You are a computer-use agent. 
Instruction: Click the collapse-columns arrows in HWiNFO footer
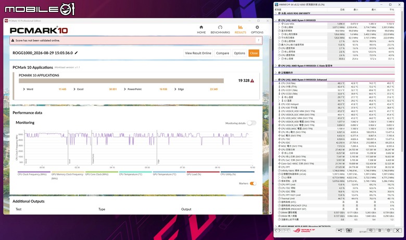[x=286, y=231]
